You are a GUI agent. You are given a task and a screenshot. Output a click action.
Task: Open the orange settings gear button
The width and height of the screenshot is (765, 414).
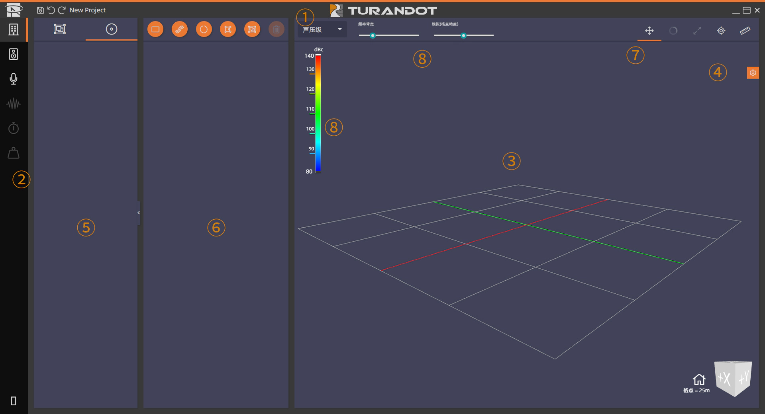point(753,73)
